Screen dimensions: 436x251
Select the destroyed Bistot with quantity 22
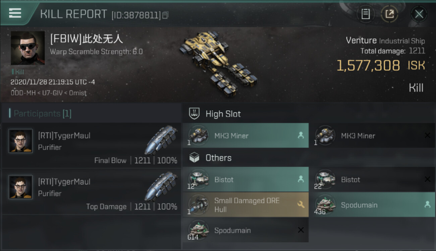point(372,179)
